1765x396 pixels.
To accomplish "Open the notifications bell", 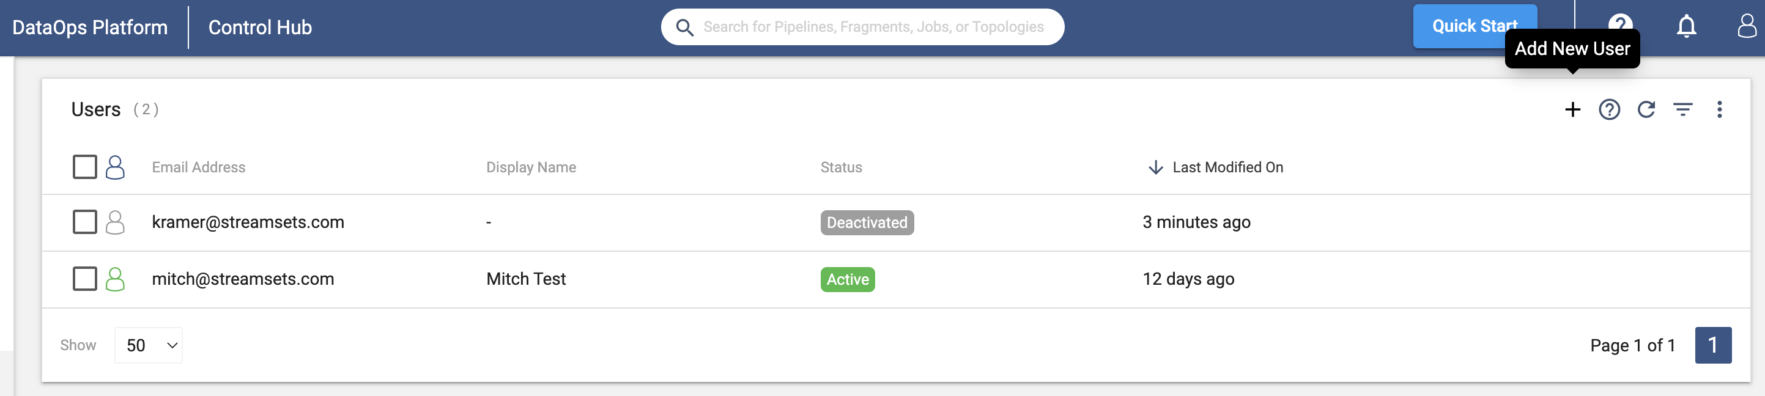I will pos(1686,27).
